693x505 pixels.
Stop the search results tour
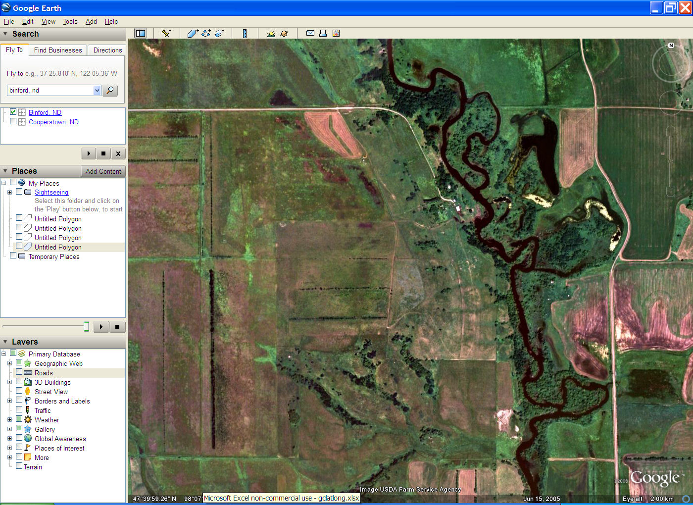click(x=103, y=153)
